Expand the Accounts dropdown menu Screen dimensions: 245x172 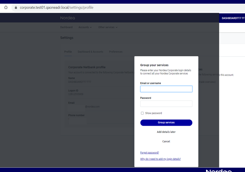pyautogui.click(x=85, y=27)
